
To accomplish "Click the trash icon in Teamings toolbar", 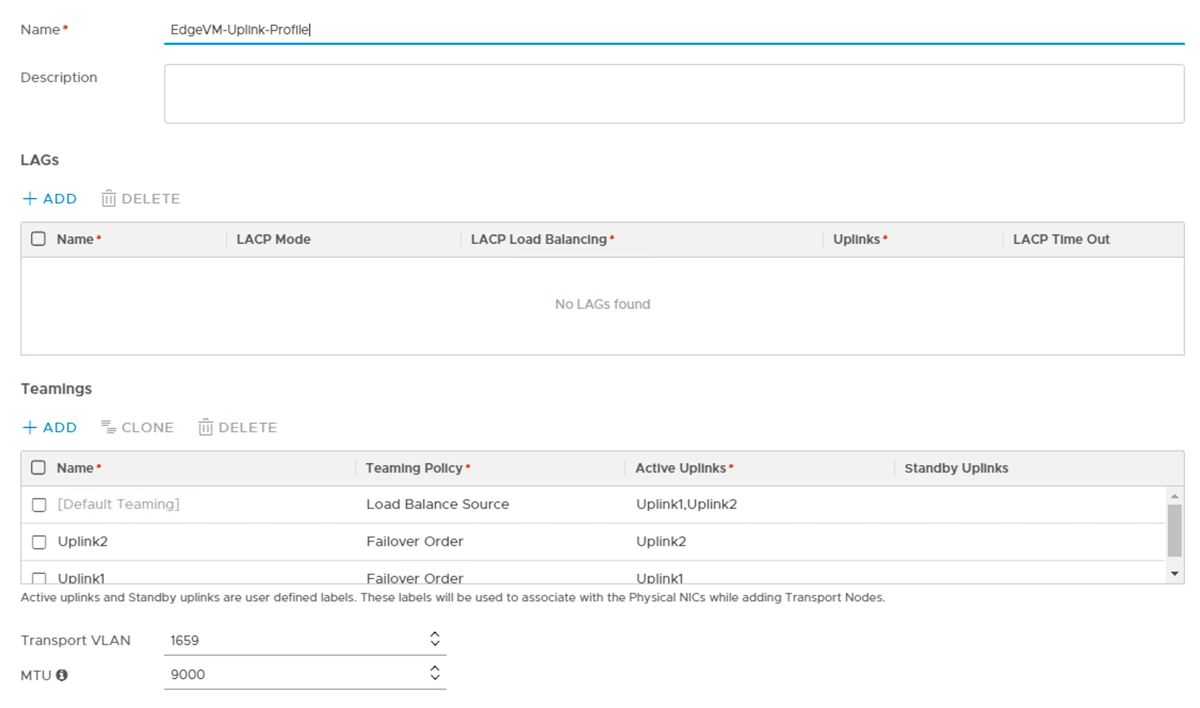I will pyautogui.click(x=205, y=427).
